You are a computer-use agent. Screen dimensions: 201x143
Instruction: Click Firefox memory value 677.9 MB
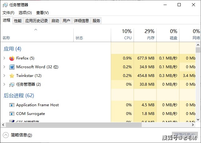click(146, 58)
